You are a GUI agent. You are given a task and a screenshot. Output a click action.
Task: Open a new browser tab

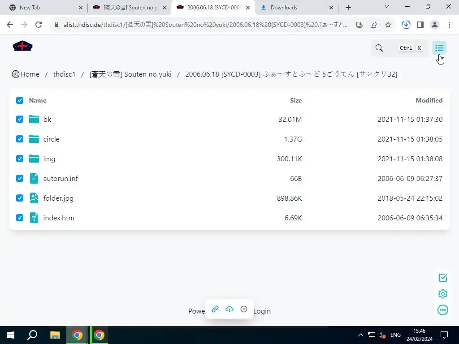348,8
